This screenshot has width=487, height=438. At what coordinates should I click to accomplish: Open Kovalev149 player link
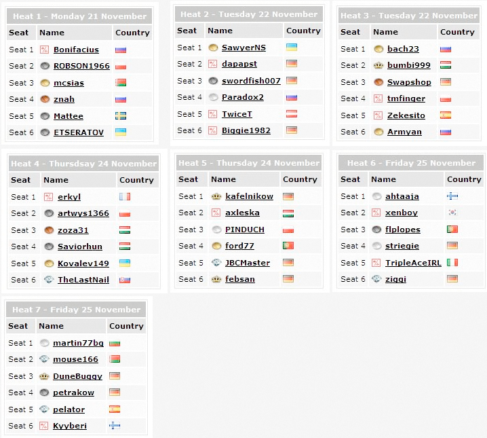[x=83, y=263]
